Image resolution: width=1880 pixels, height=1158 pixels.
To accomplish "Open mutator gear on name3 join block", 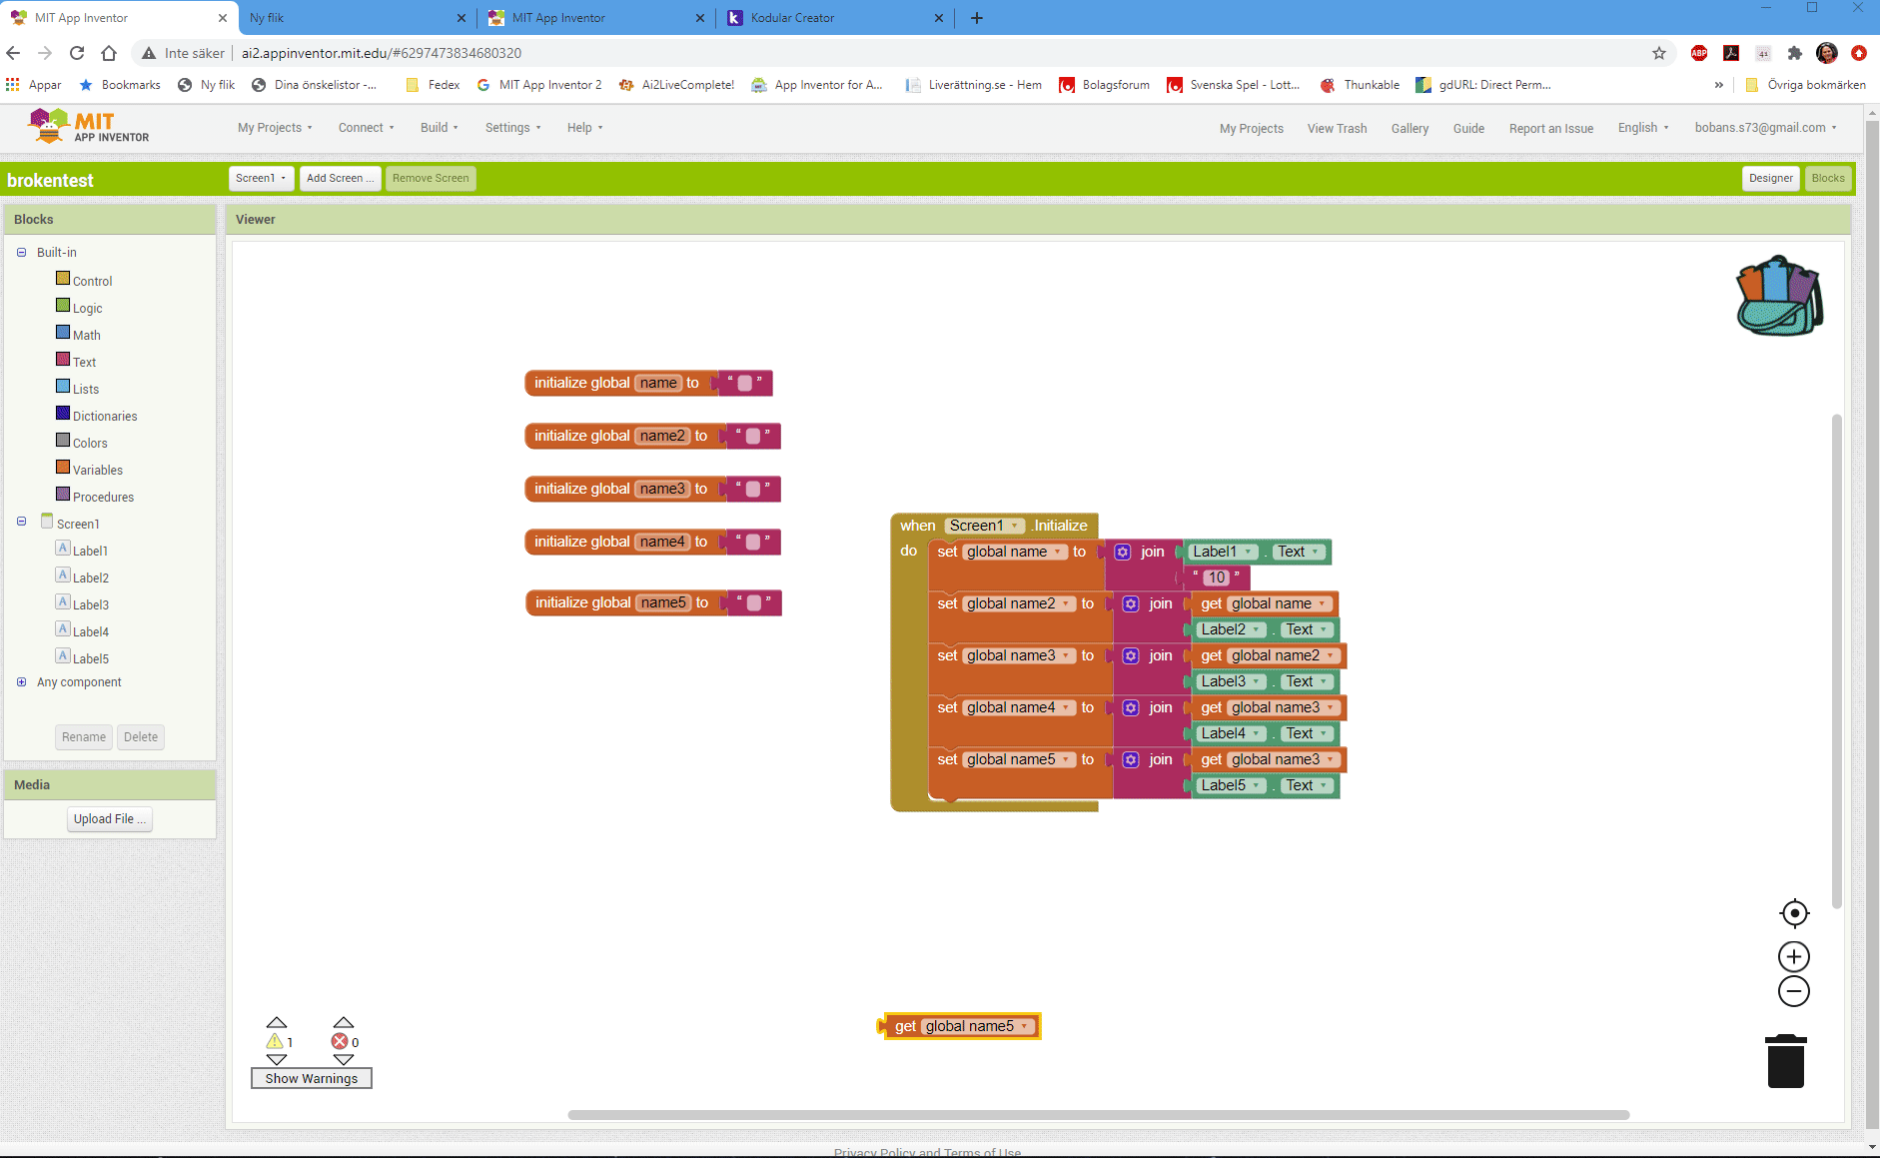I will coord(1131,655).
